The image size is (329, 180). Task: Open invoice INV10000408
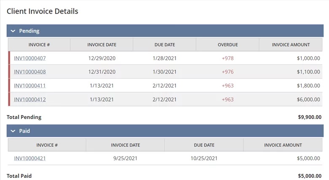point(30,72)
